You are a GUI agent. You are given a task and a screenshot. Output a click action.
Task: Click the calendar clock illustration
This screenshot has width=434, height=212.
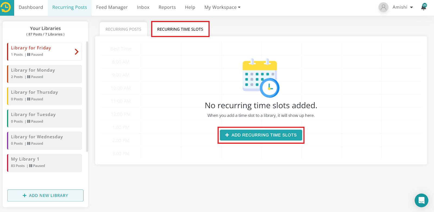[x=261, y=78]
